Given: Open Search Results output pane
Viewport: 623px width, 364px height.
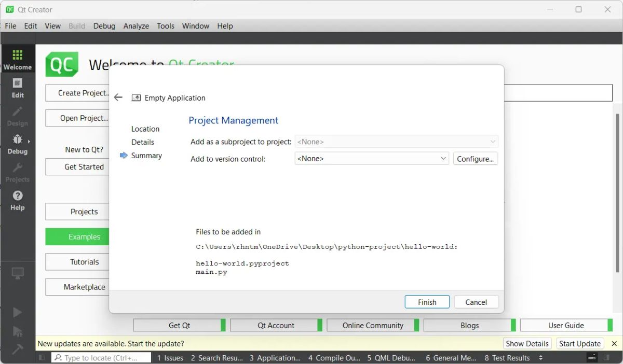Looking at the screenshot, I should click(216, 358).
